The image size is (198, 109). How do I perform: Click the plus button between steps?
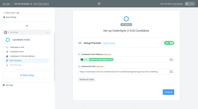[x=27, y=26]
